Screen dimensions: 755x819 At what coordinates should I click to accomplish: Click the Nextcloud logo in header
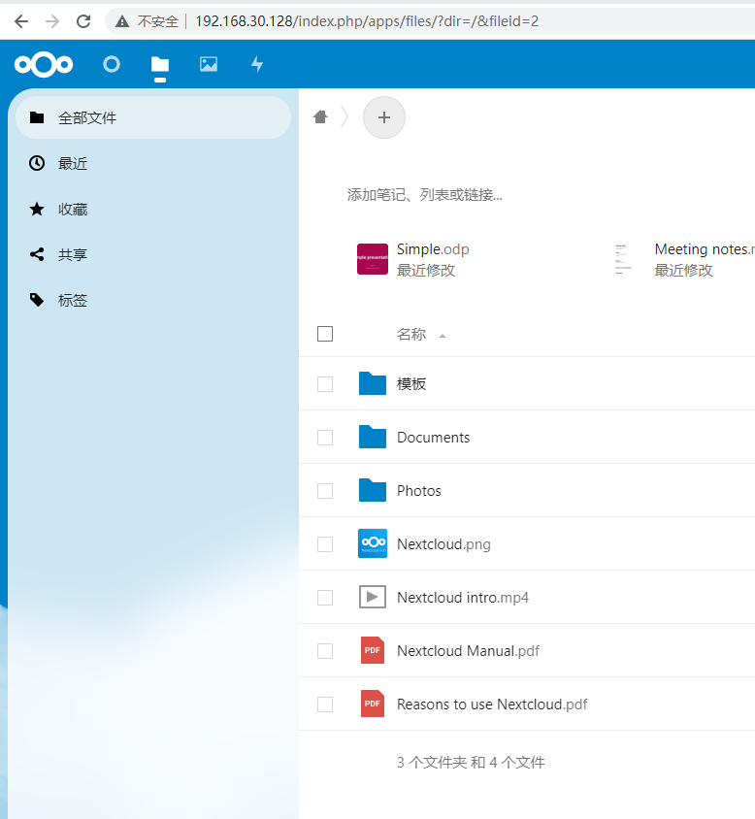[44, 64]
